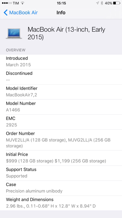Tap the Model Identifier MacBookAir7,2 row
Screen dimensions: 122x218
(61, 92)
